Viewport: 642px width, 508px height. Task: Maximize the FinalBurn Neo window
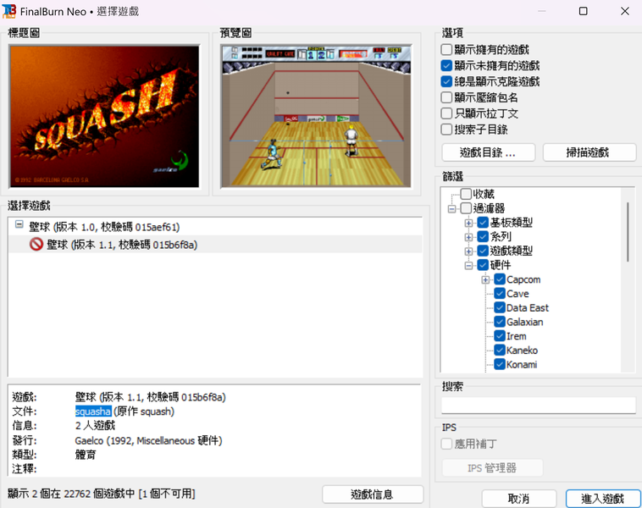pyautogui.click(x=583, y=11)
